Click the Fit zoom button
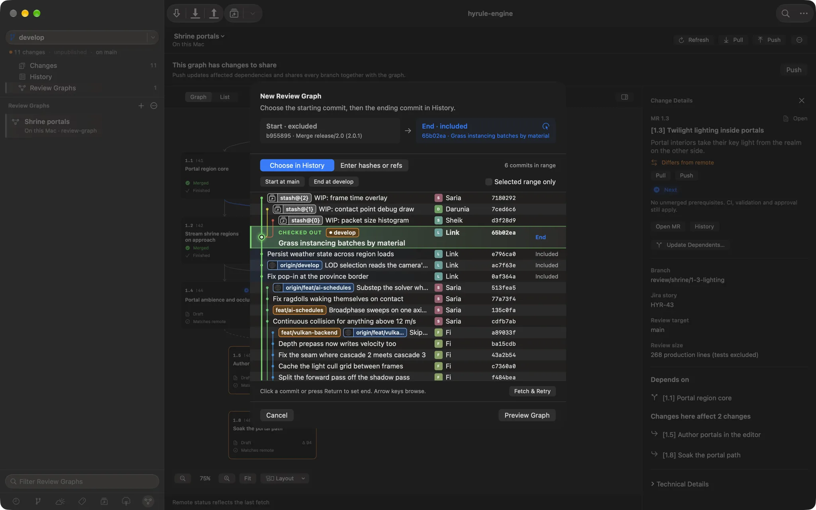 [x=247, y=478]
